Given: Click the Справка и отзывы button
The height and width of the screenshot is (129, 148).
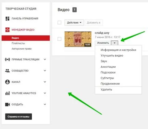Looking at the screenshot, I should pyautogui.click(x=18, y=117).
